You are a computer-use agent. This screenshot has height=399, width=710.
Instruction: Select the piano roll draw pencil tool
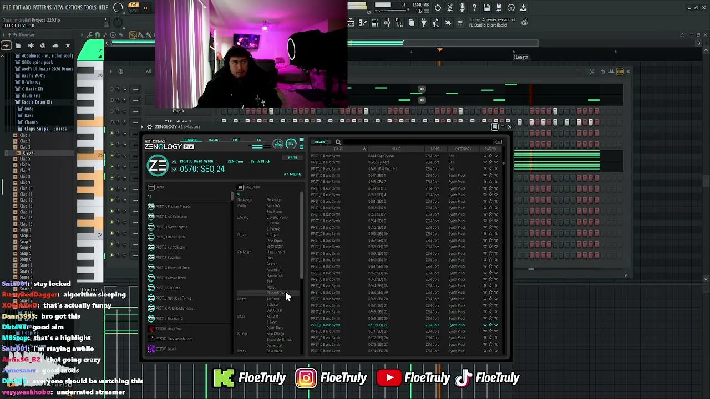(x=133, y=35)
